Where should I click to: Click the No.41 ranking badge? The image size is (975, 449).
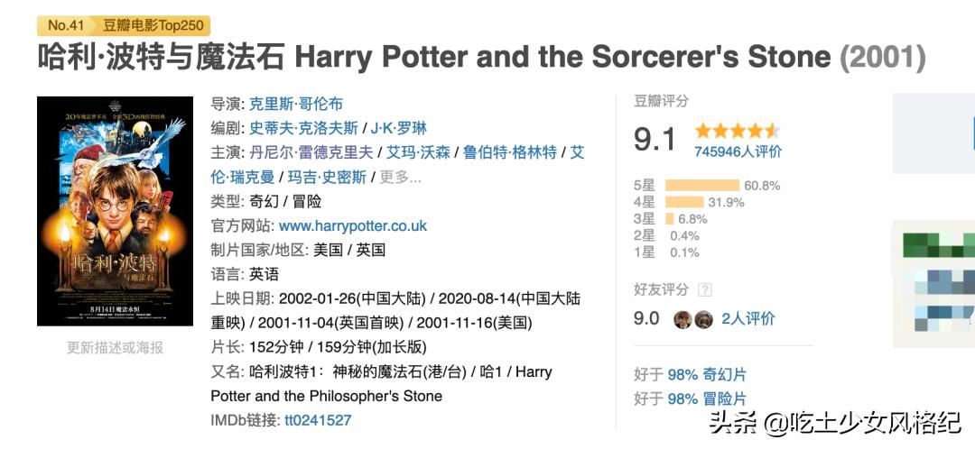click(x=66, y=25)
